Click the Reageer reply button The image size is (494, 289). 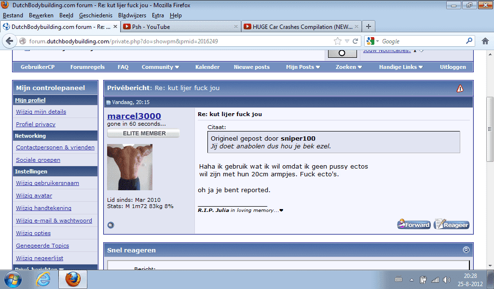point(452,224)
